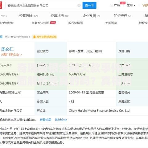The image size is (148, 148).
Task: Click the 英文名 label cell
Action: [x=51, y=111]
